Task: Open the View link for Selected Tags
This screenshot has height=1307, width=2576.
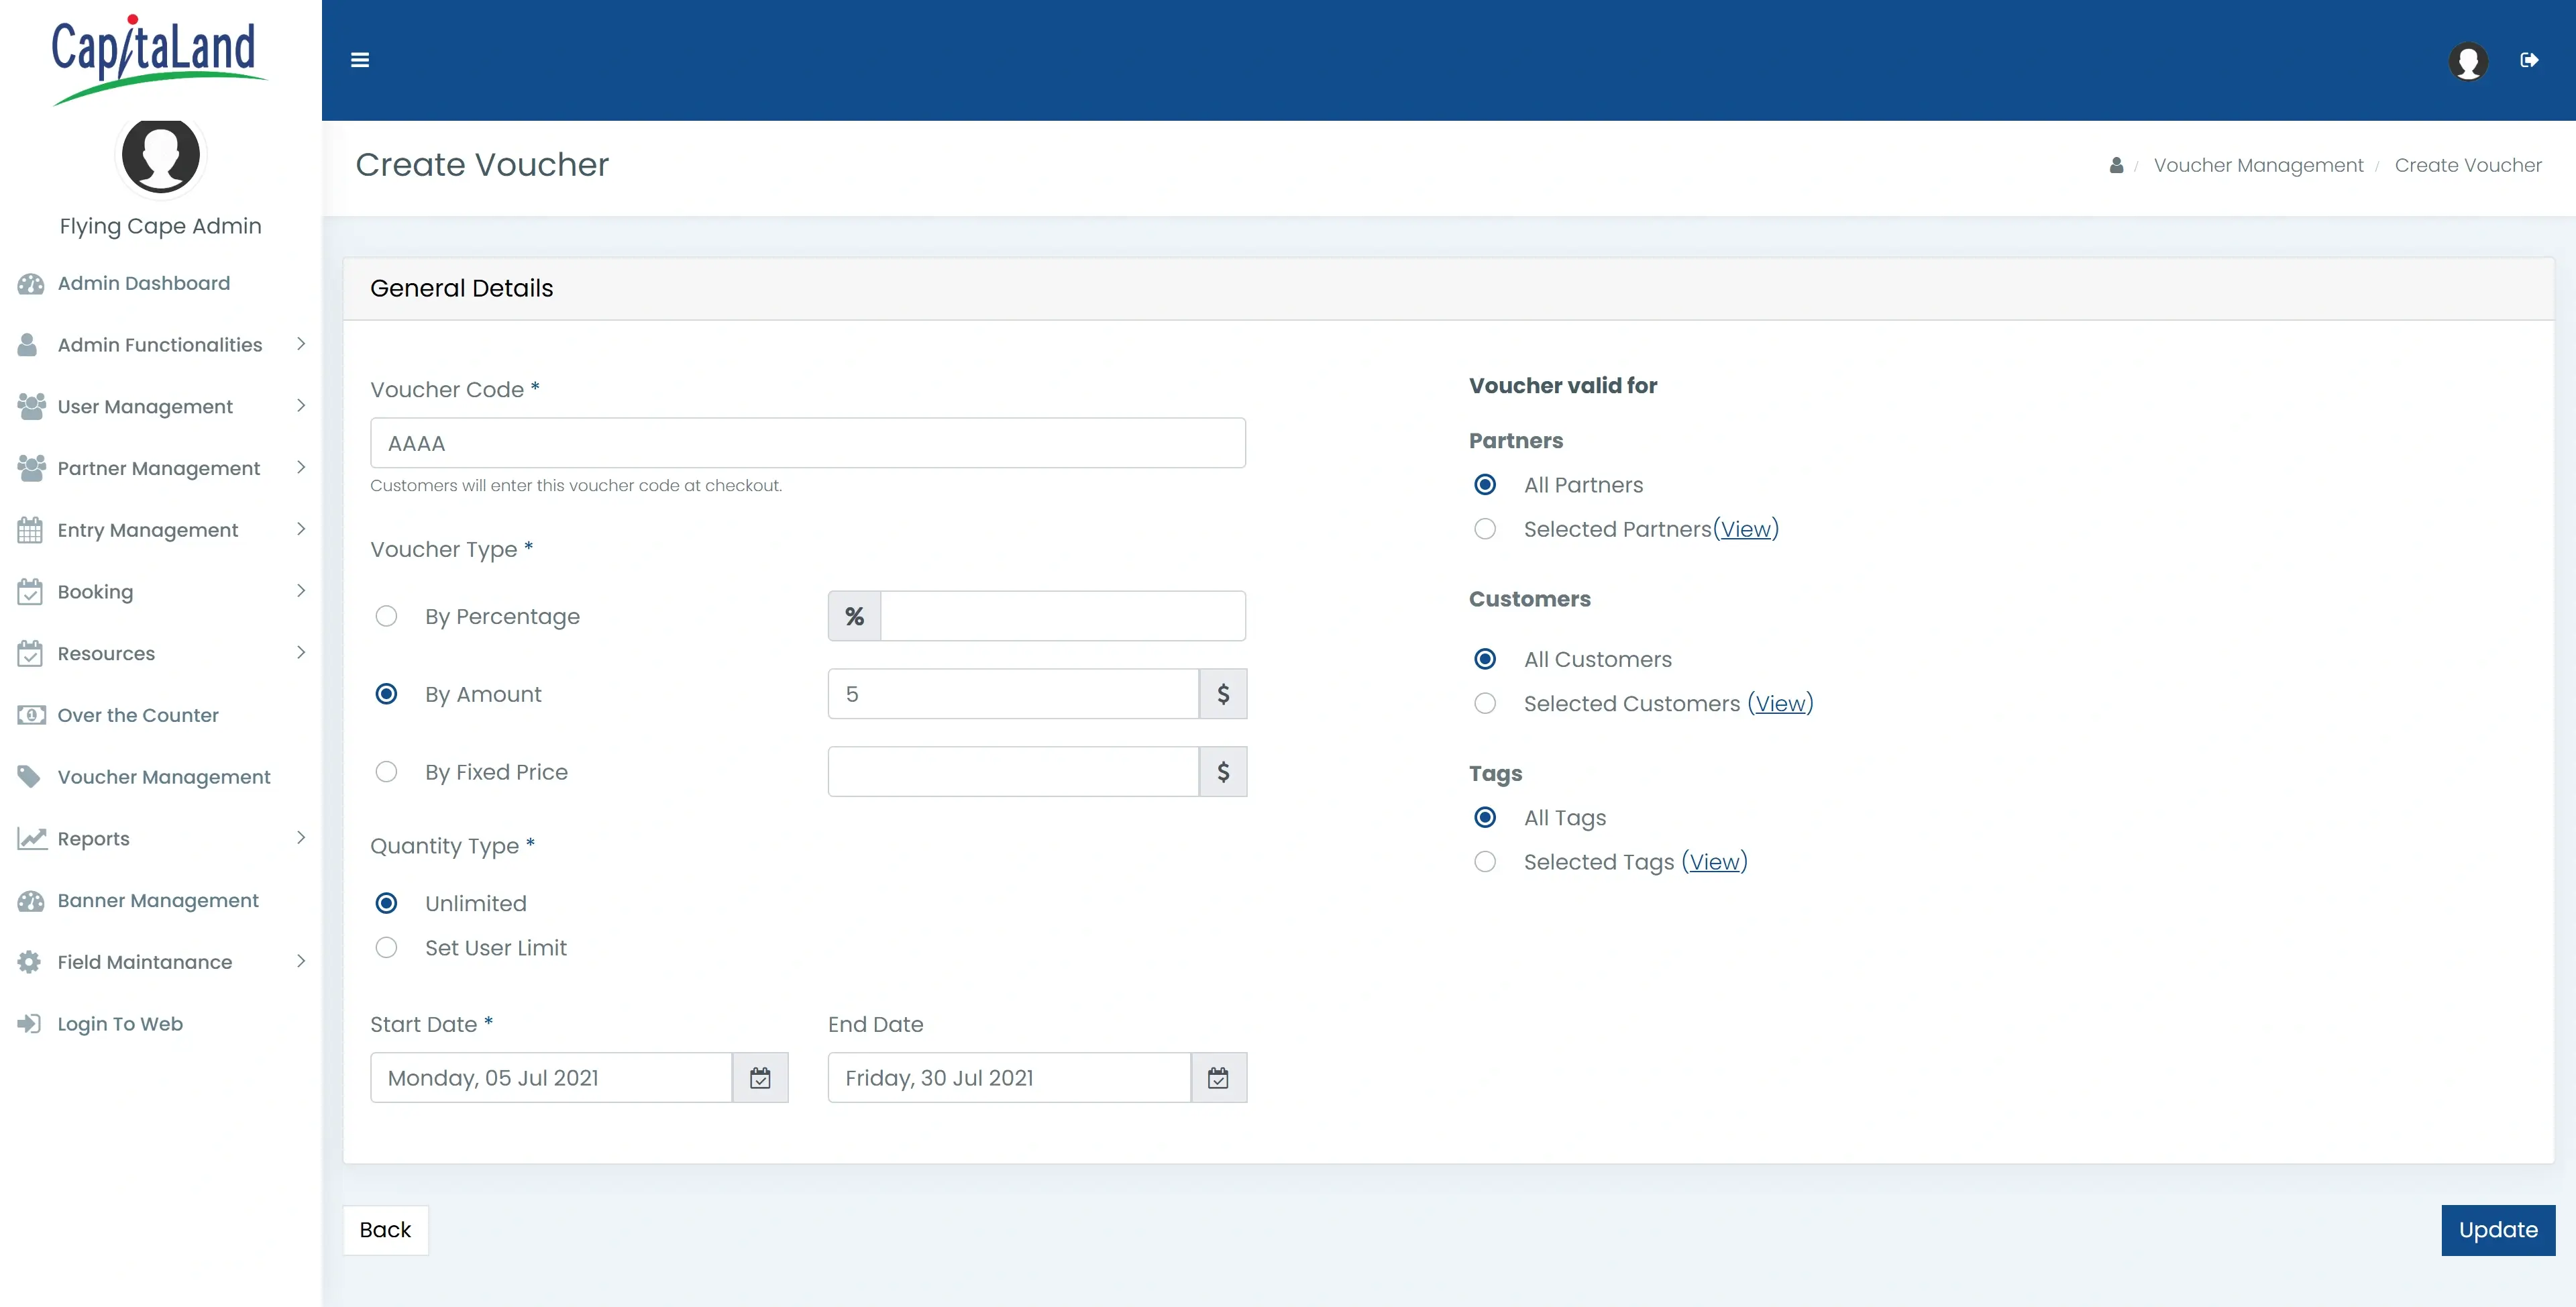Action: [1714, 861]
